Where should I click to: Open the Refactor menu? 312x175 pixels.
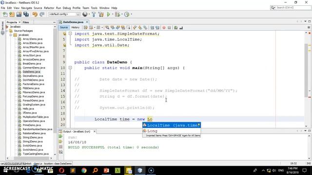point(49,8)
